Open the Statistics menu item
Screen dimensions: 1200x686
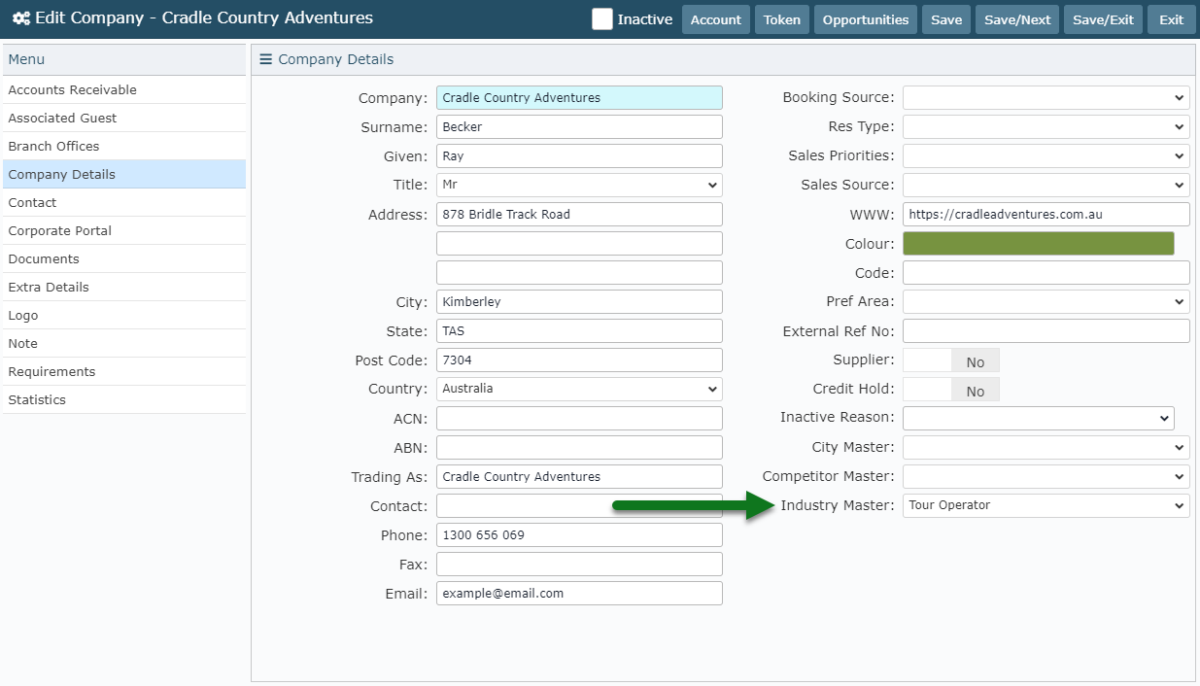[x=124, y=399]
